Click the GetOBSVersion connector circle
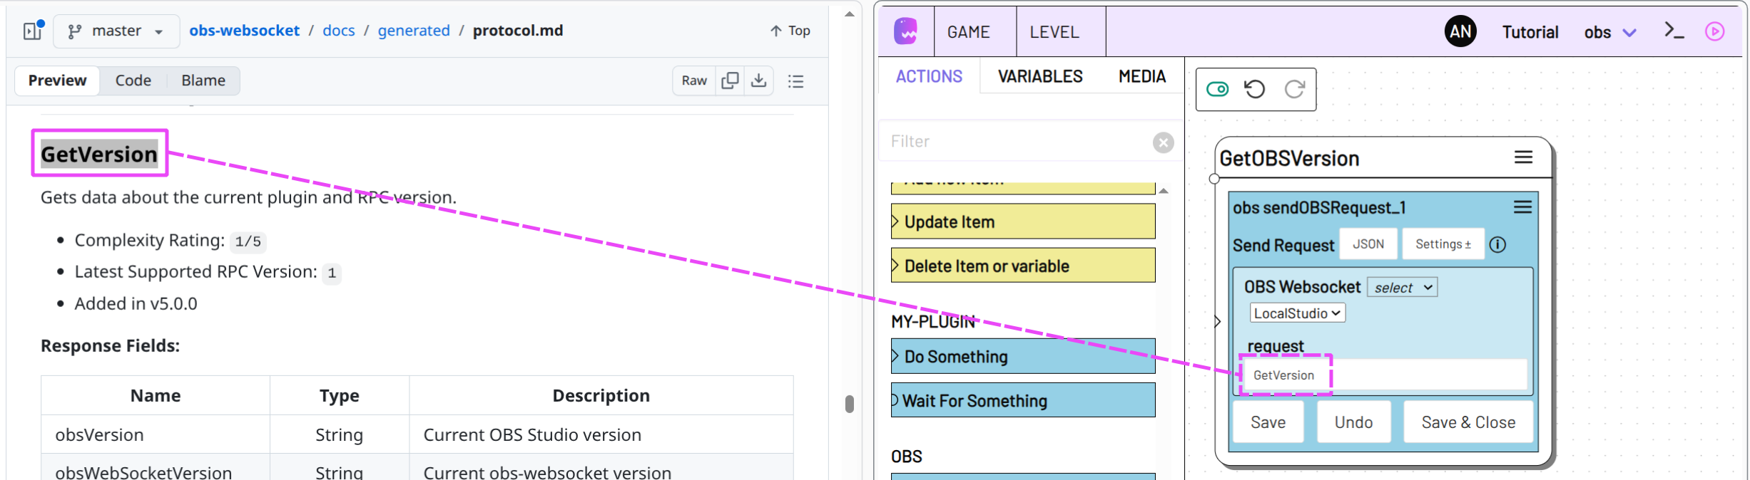 pyautogui.click(x=1214, y=179)
